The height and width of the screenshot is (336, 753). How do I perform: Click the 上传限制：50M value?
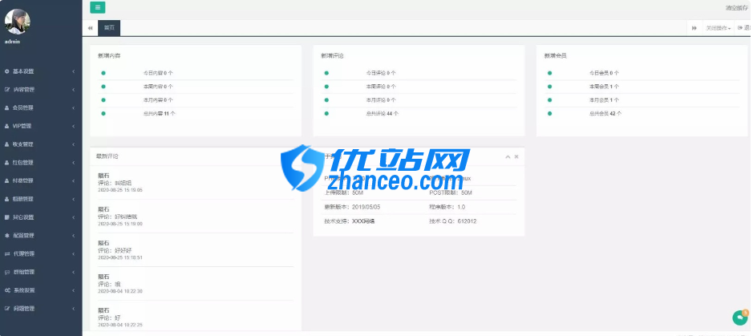coord(344,193)
